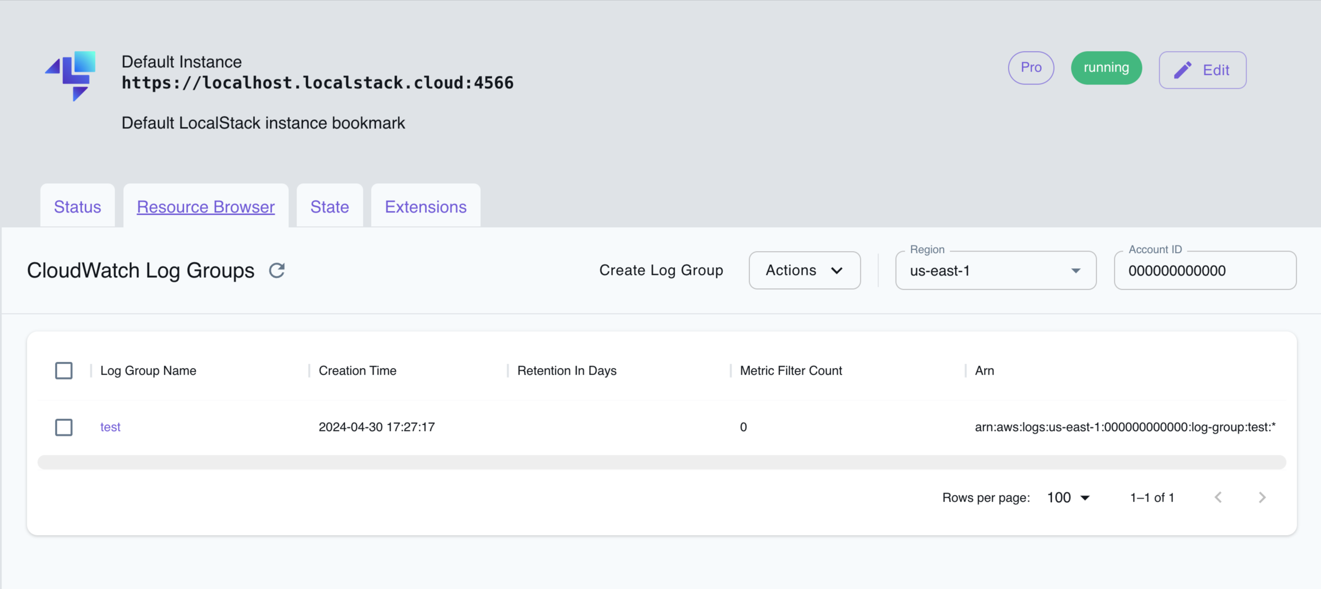Image resolution: width=1321 pixels, height=589 pixels.
Task: Click the Create Log Group button
Action: tap(661, 270)
